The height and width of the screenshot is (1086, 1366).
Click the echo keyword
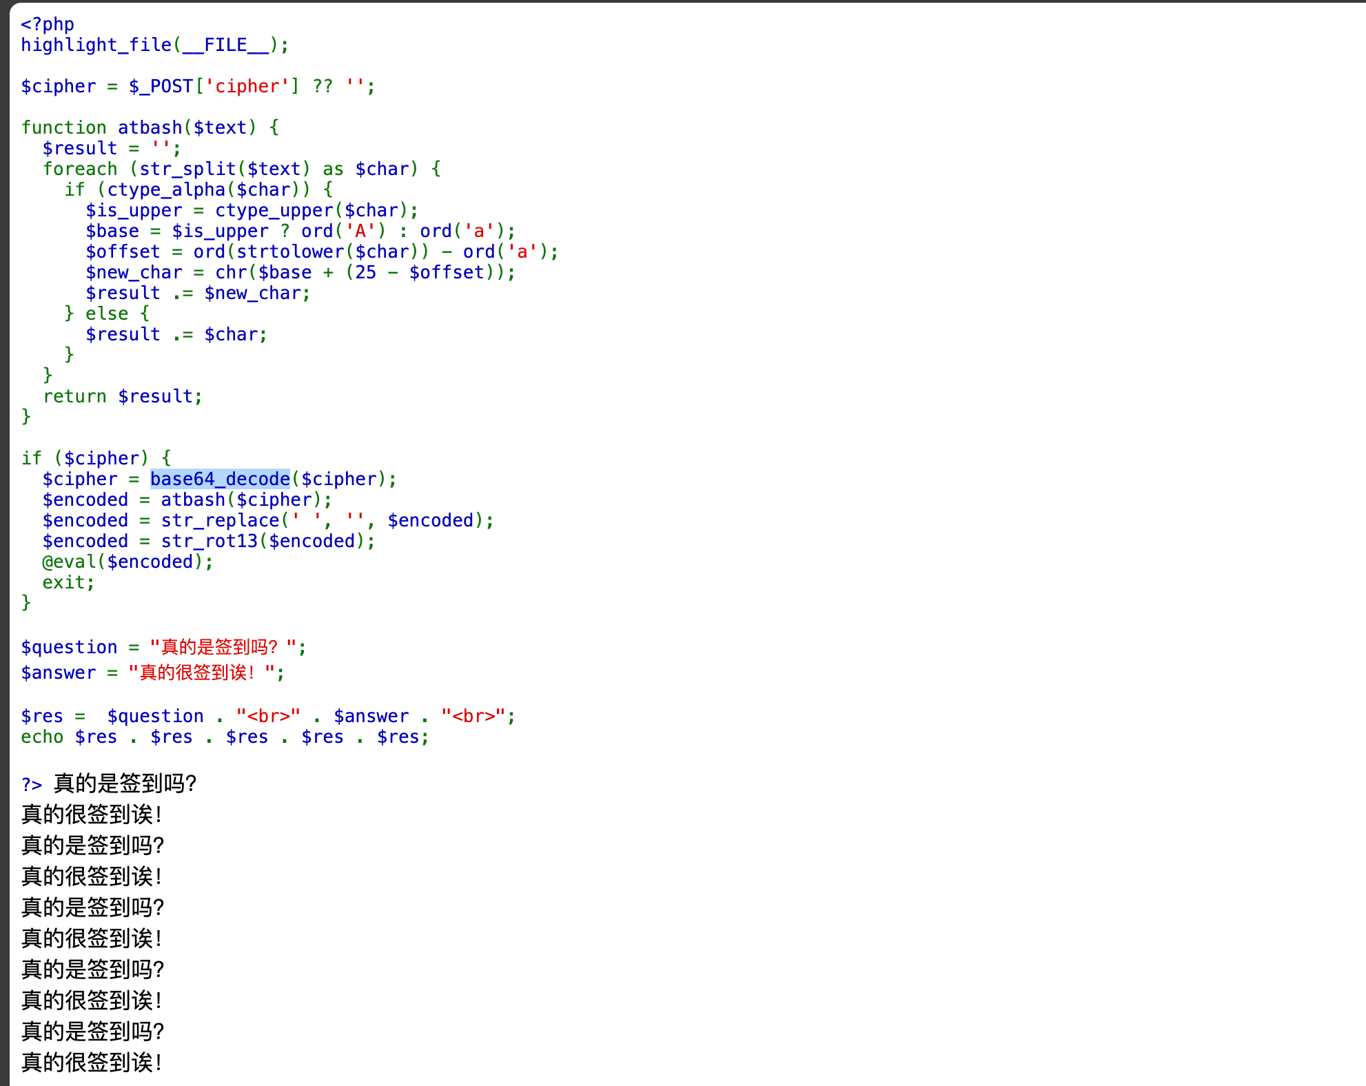41,737
